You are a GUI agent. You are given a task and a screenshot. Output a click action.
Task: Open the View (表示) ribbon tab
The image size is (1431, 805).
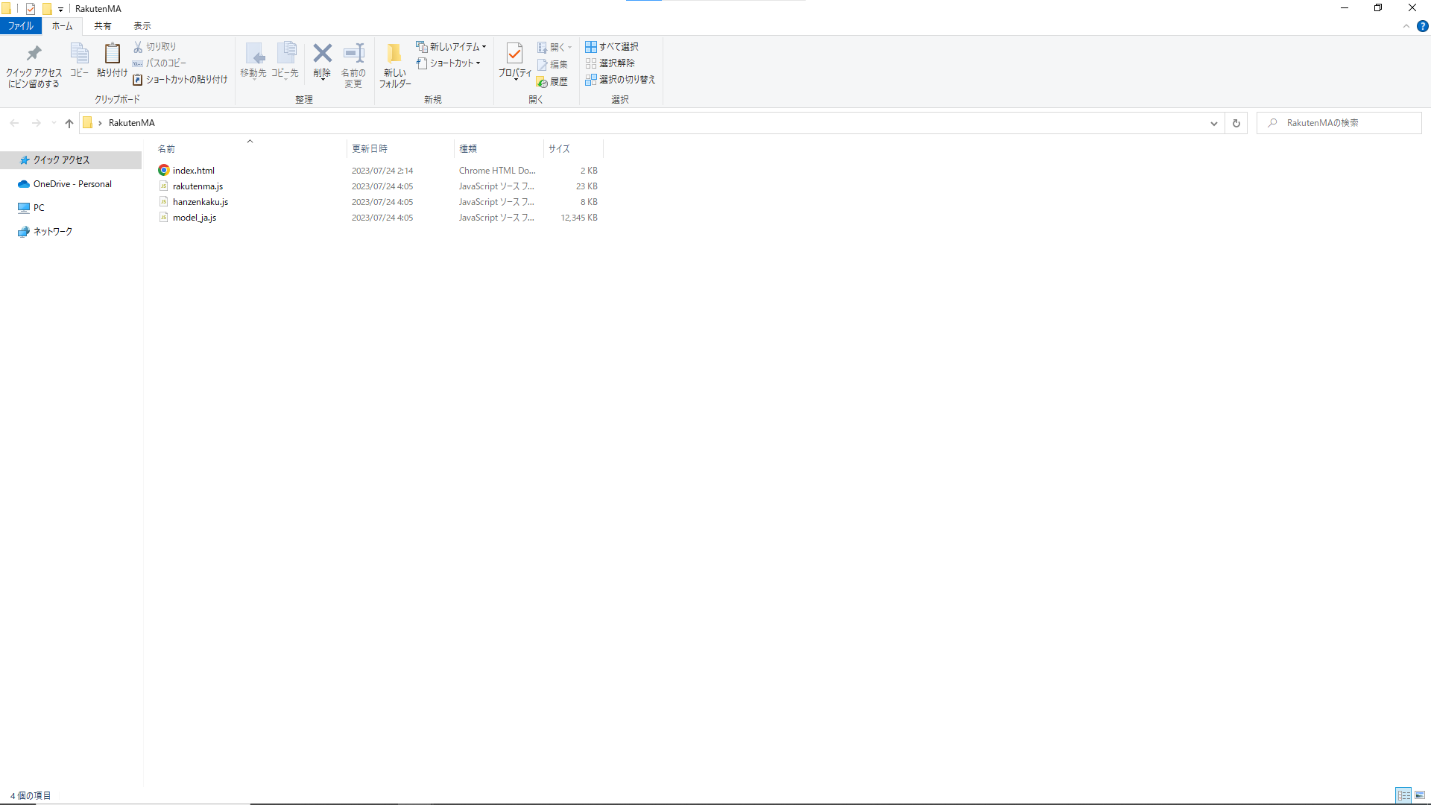[142, 26]
